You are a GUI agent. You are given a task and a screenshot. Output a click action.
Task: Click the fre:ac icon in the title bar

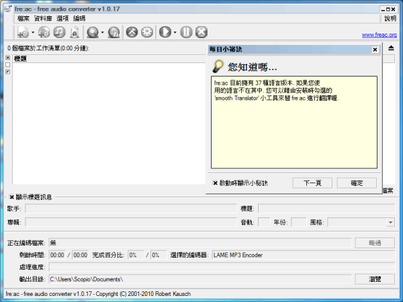8,9
